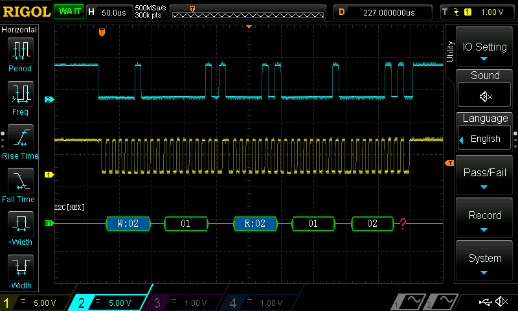Click the R:02 decoded I2C packet
Viewport: 518px width, 311px height.
255,224
